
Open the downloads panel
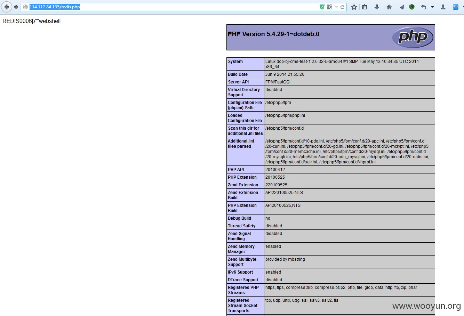tap(377, 7)
